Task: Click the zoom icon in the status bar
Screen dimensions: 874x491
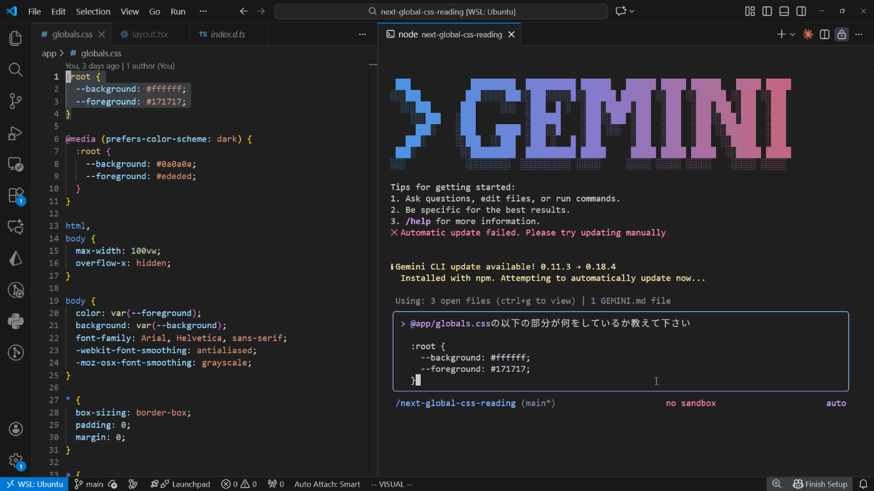Action: click(x=777, y=484)
